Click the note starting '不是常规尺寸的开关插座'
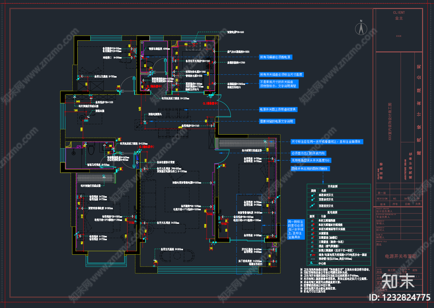Viewport: 434px width, 308px height. pyautogui.click(x=279, y=84)
